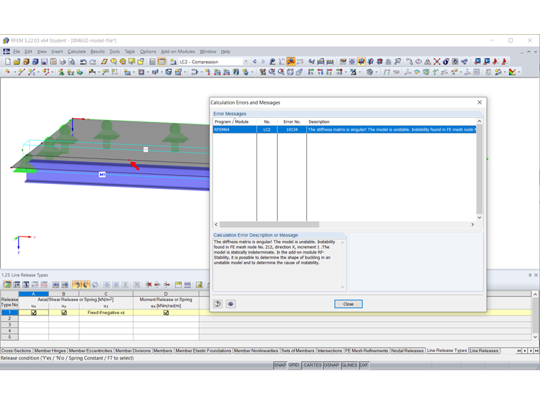Select row 2 header in the release types table

[x=10, y=318]
